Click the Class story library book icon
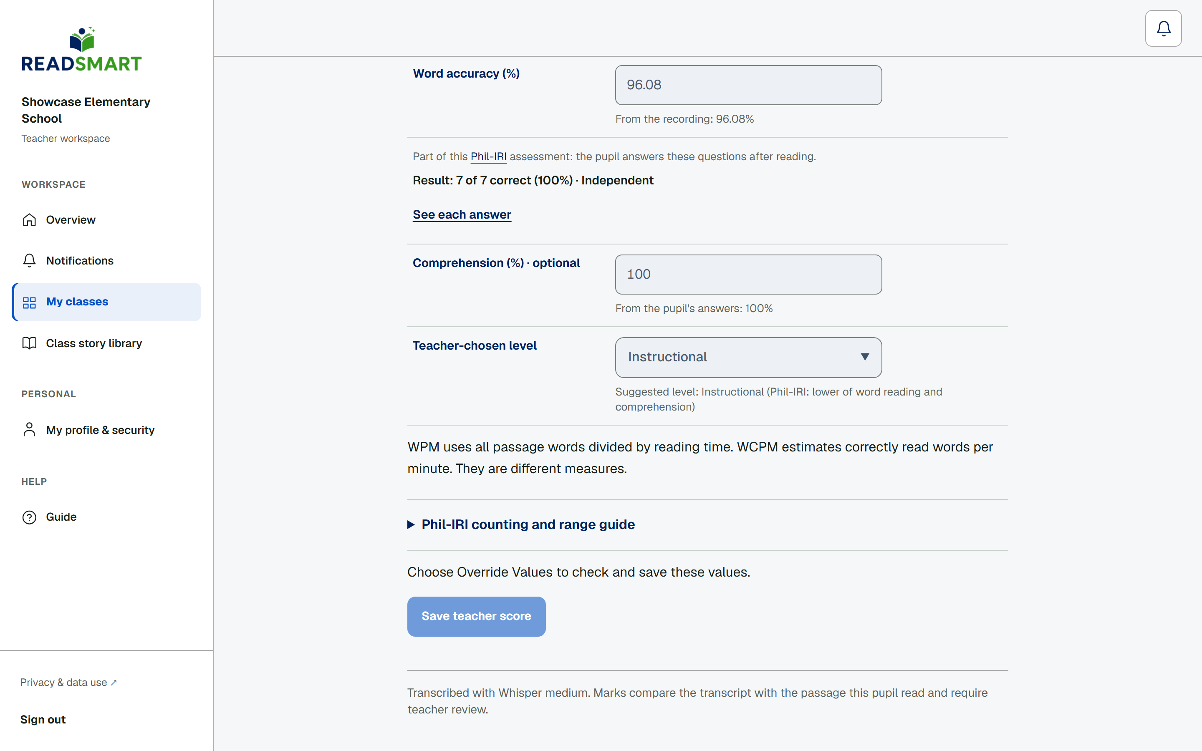 coord(29,343)
